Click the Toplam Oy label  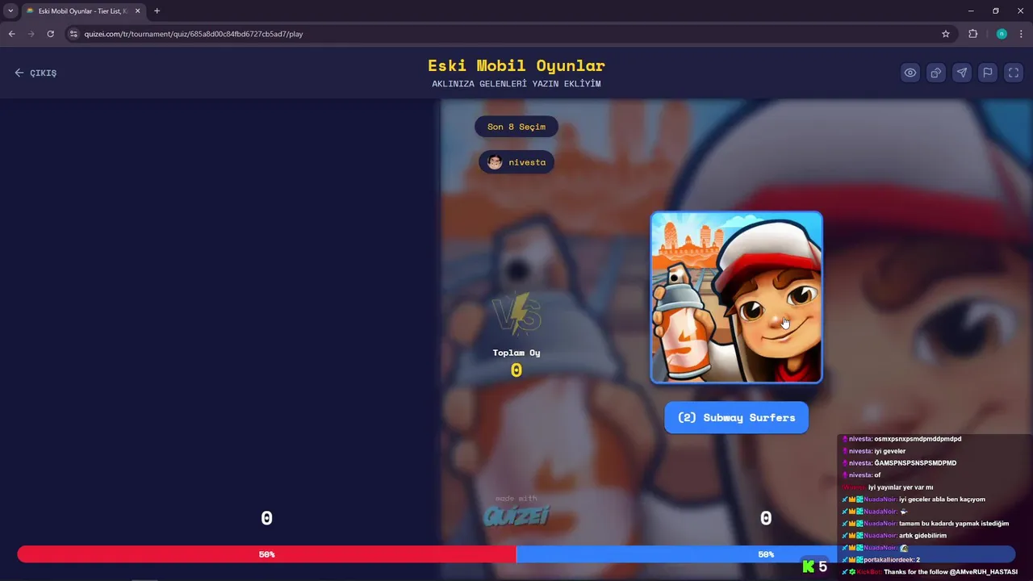[x=516, y=353]
